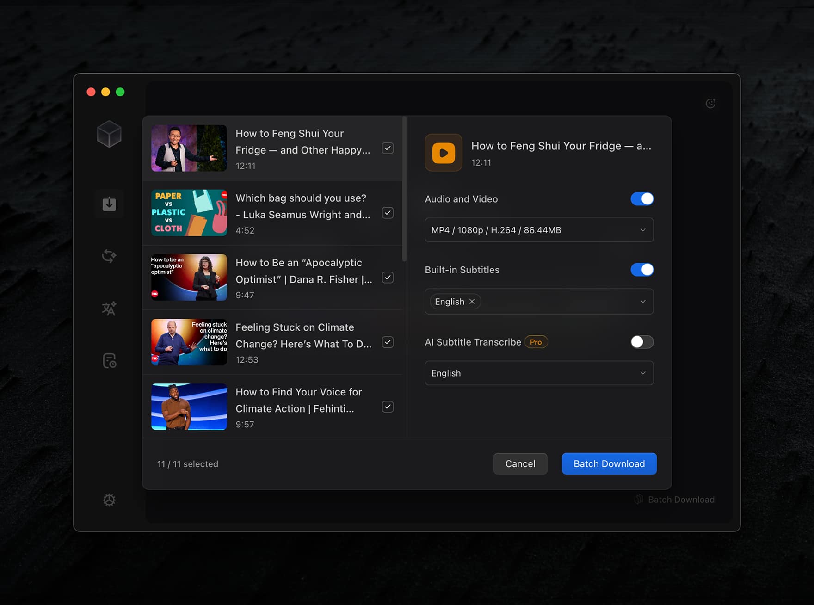Toggle off Built-in Subtitles

[642, 269]
